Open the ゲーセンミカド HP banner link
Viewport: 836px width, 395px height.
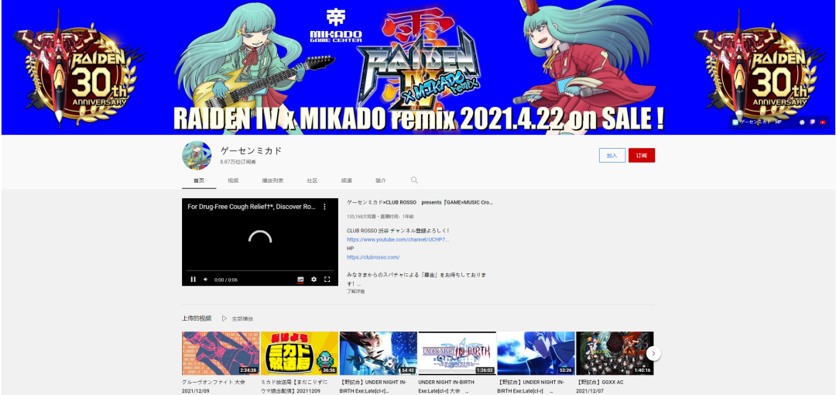(757, 122)
